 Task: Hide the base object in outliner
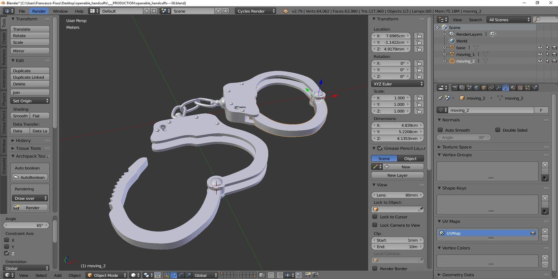540,48
